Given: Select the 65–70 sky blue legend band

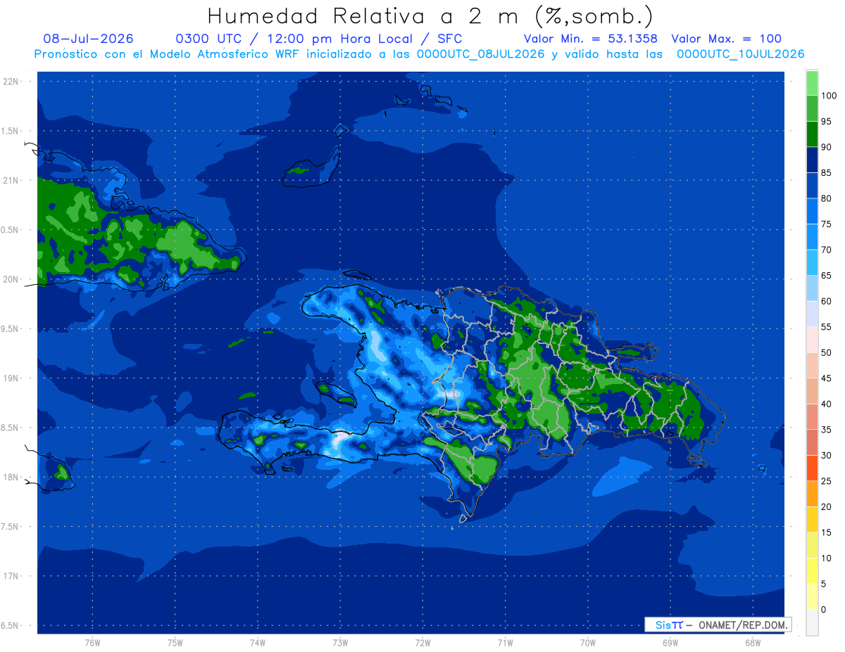Looking at the screenshot, I should click(x=812, y=262).
